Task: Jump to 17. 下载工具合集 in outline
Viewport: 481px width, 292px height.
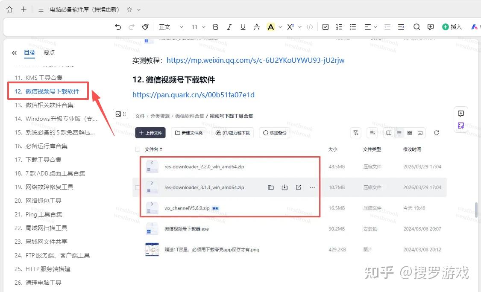Action: point(38,160)
